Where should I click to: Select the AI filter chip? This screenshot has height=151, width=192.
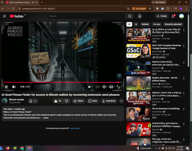[136, 24]
